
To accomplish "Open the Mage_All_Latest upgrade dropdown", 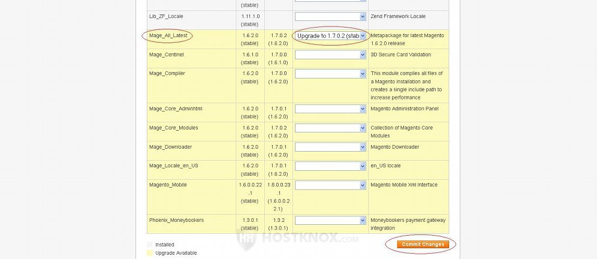I will click(330, 36).
